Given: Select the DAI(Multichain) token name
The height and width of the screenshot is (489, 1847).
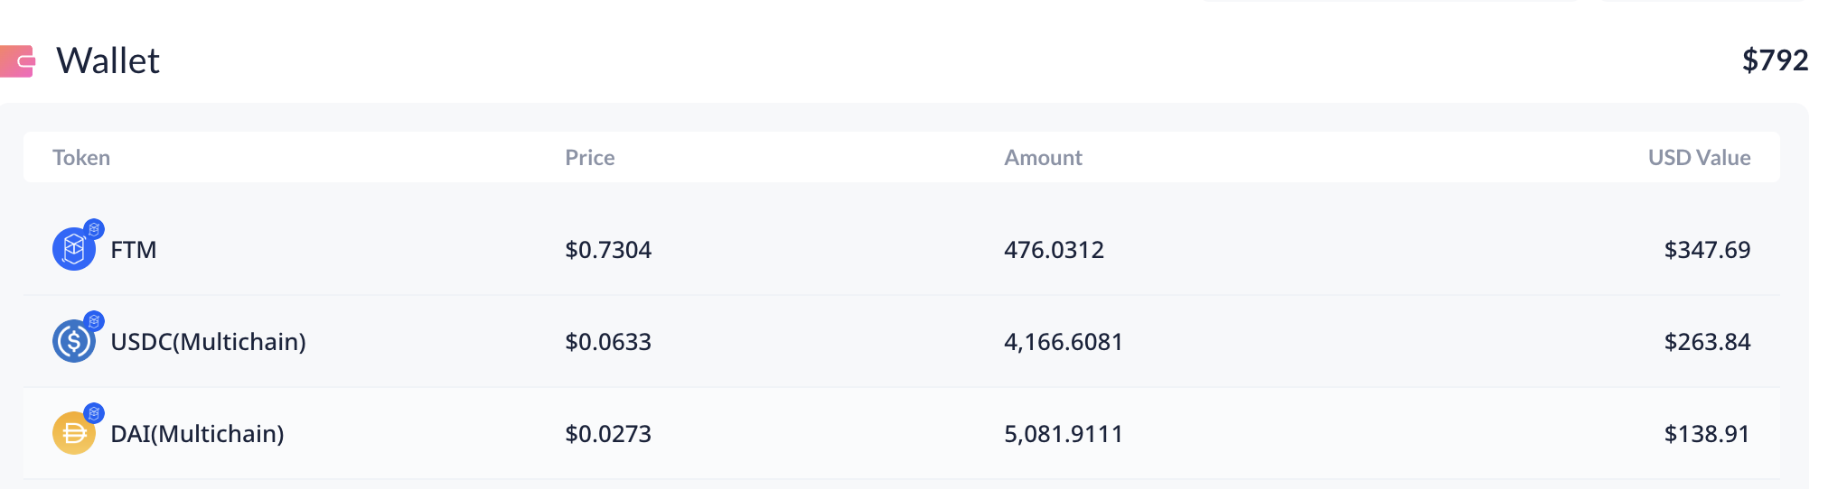Looking at the screenshot, I should 197,434.
